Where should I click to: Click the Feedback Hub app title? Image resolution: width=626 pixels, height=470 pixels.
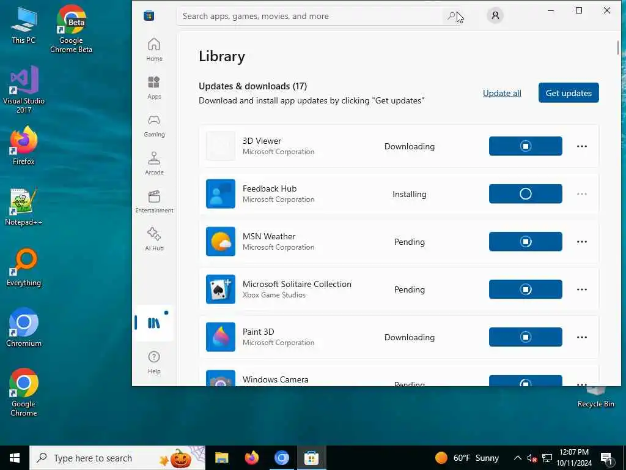(x=270, y=188)
